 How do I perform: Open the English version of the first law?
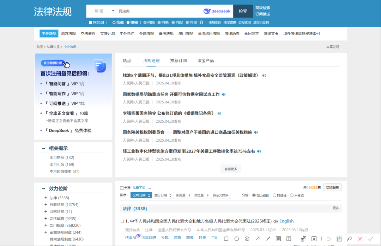pyautogui.click(x=286, y=221)
